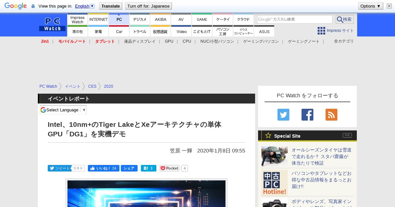Screen dimensions: 395x207
Task: Open the 窓の杜 tab
Action: [x=77, y=31]
